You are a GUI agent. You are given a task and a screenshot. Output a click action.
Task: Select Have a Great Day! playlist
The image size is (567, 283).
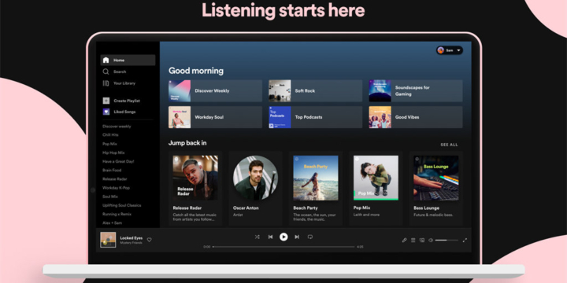click(118, 161)
